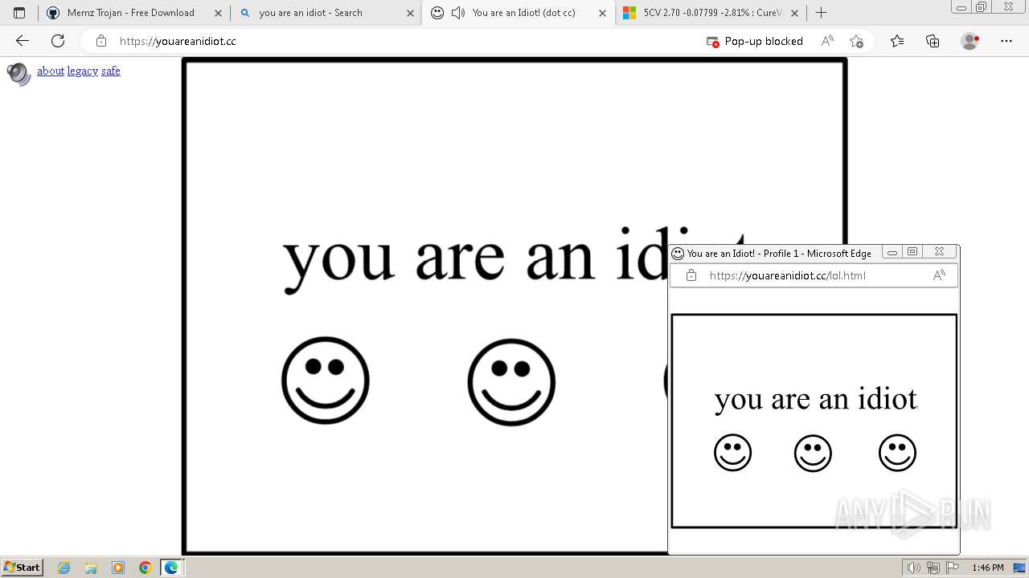The height and width of the screenshot is (578, 1029).
Task: Click the first large smiley face
Action: pyautogui.click(x=326, y=381)
